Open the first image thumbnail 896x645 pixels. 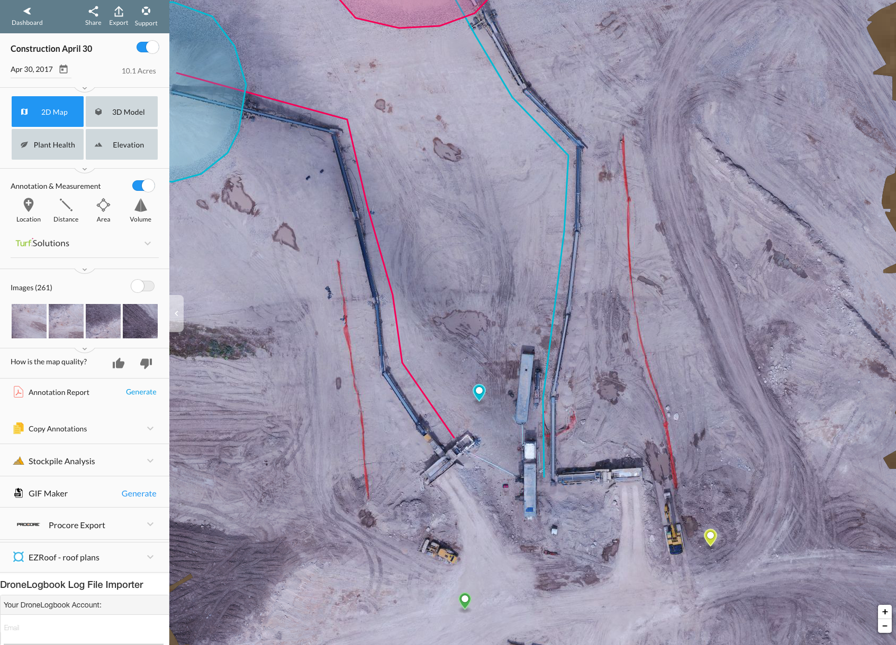click(x=29, y=321)
